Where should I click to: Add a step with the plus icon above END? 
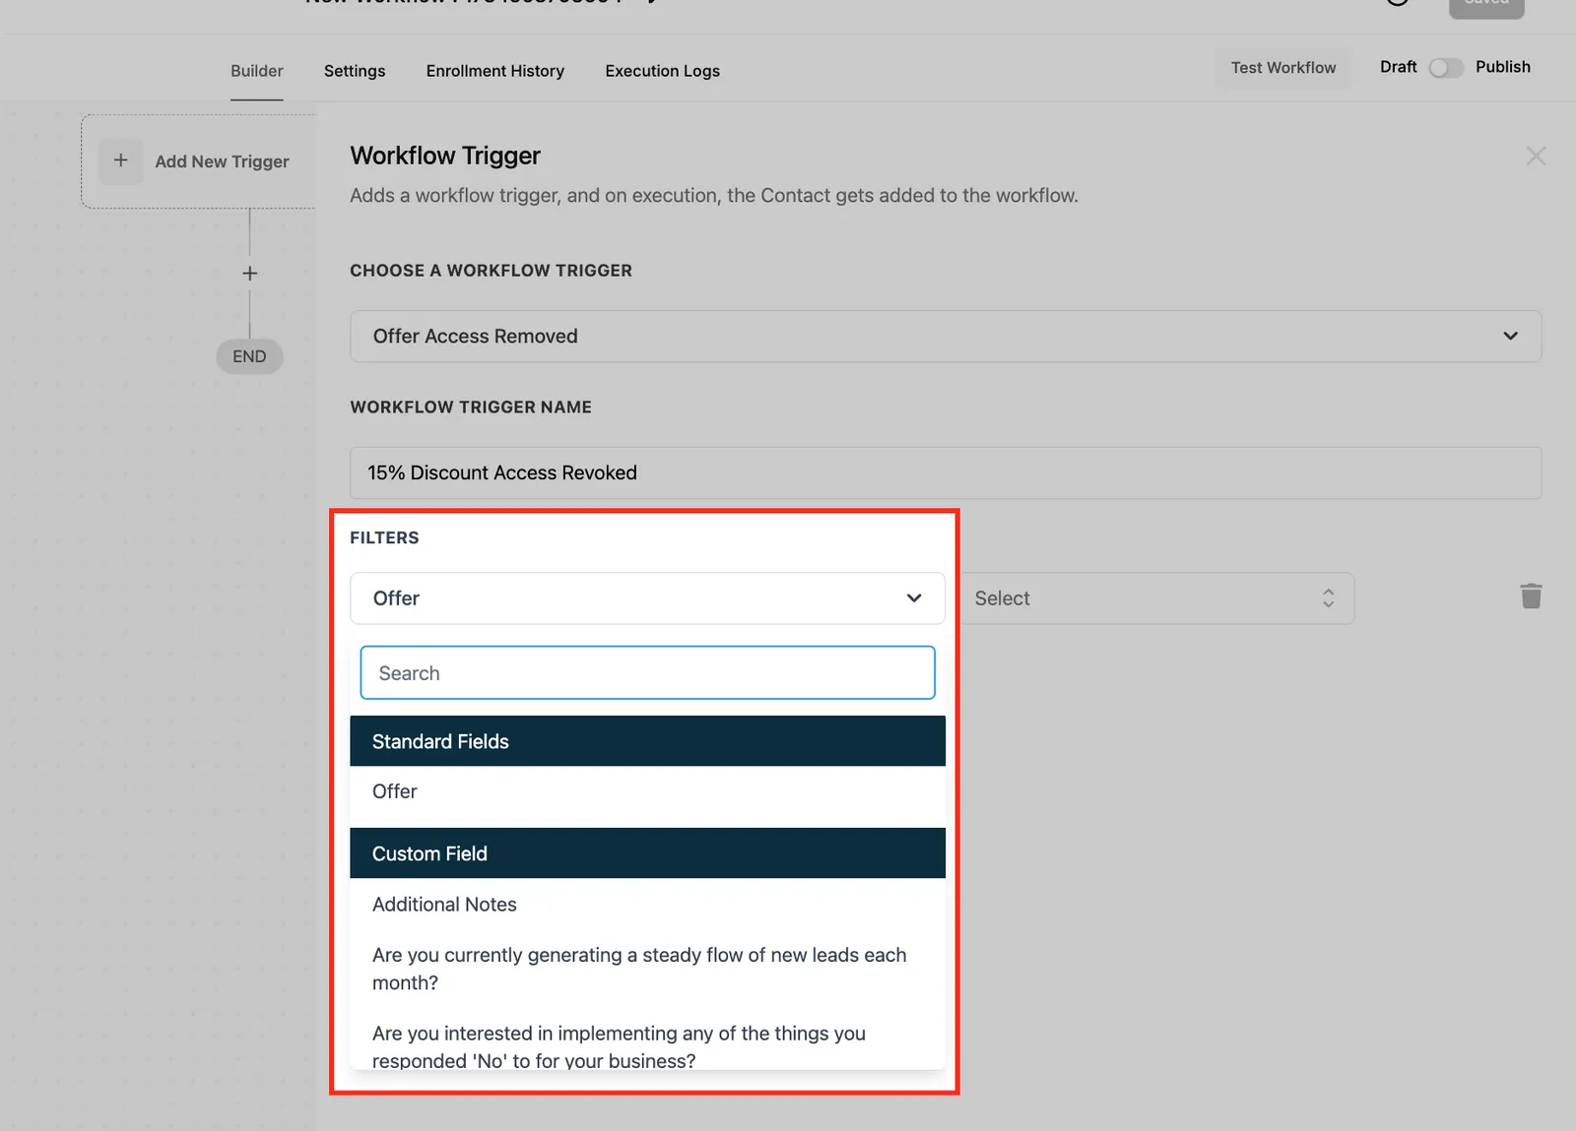click(250, 274)
